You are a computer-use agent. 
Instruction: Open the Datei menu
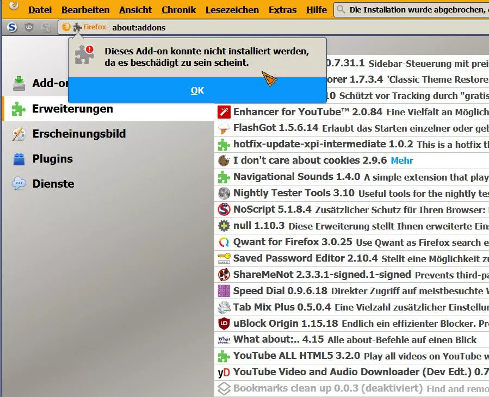coord(40,10)
